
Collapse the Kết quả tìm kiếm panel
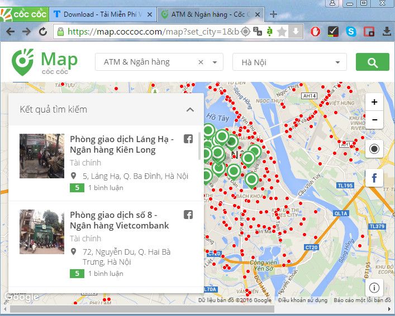tap(190, 110)
